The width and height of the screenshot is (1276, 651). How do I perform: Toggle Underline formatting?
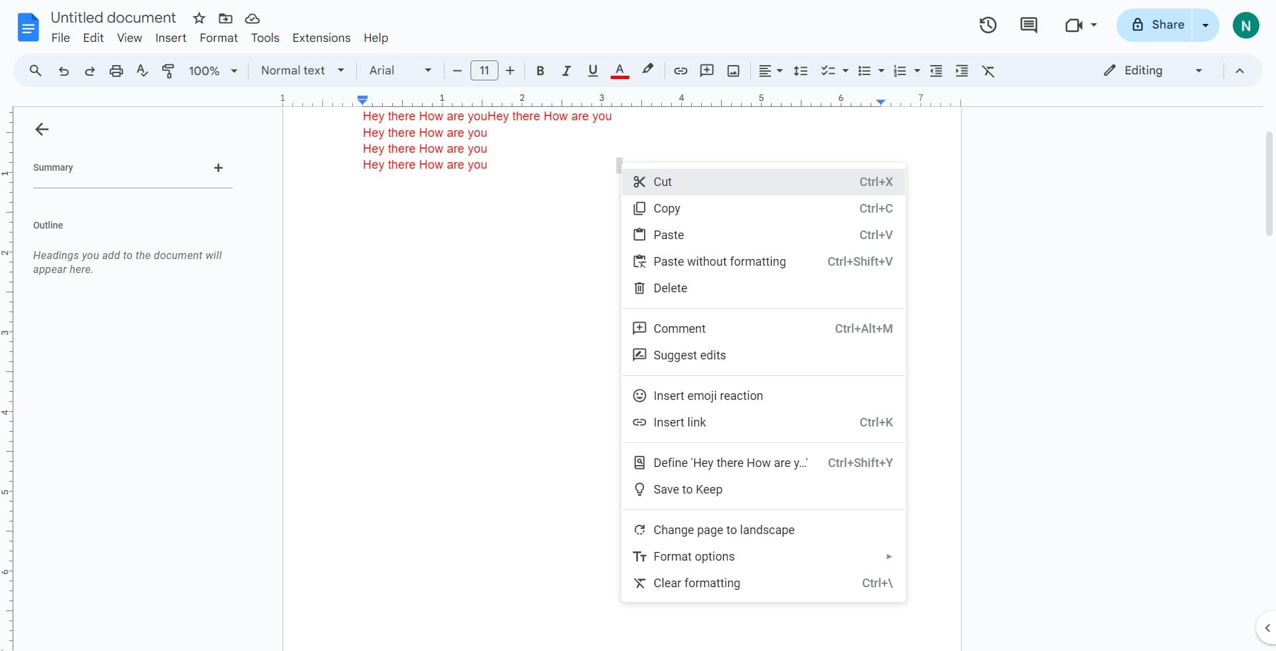tap(593, 71)
